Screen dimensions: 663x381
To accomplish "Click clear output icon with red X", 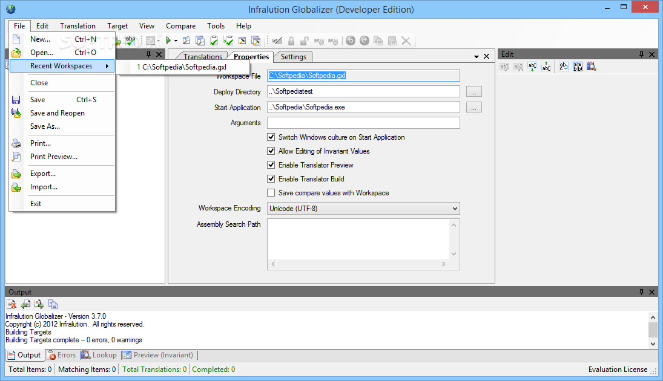I will 12,304.
